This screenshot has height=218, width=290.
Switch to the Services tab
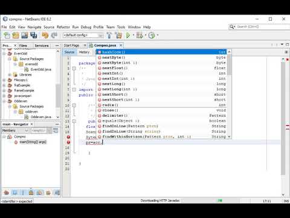(x=42, y=45)
